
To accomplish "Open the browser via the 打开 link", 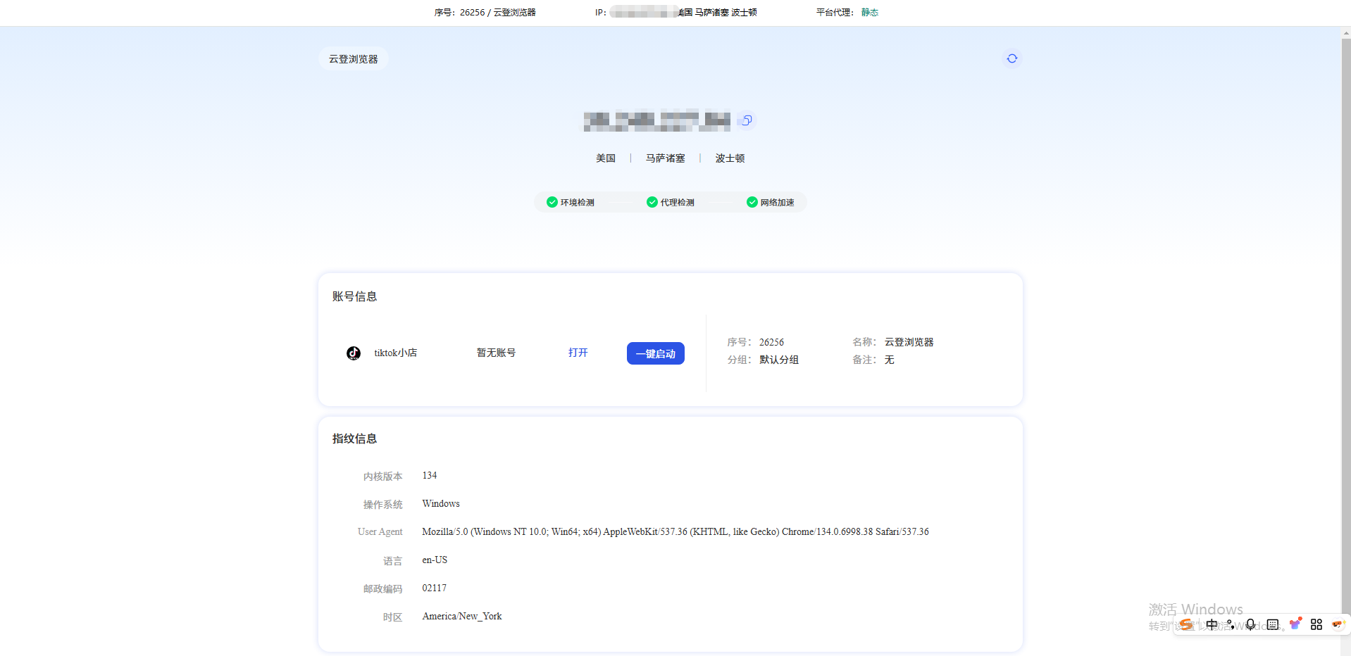I will (578, 353).
